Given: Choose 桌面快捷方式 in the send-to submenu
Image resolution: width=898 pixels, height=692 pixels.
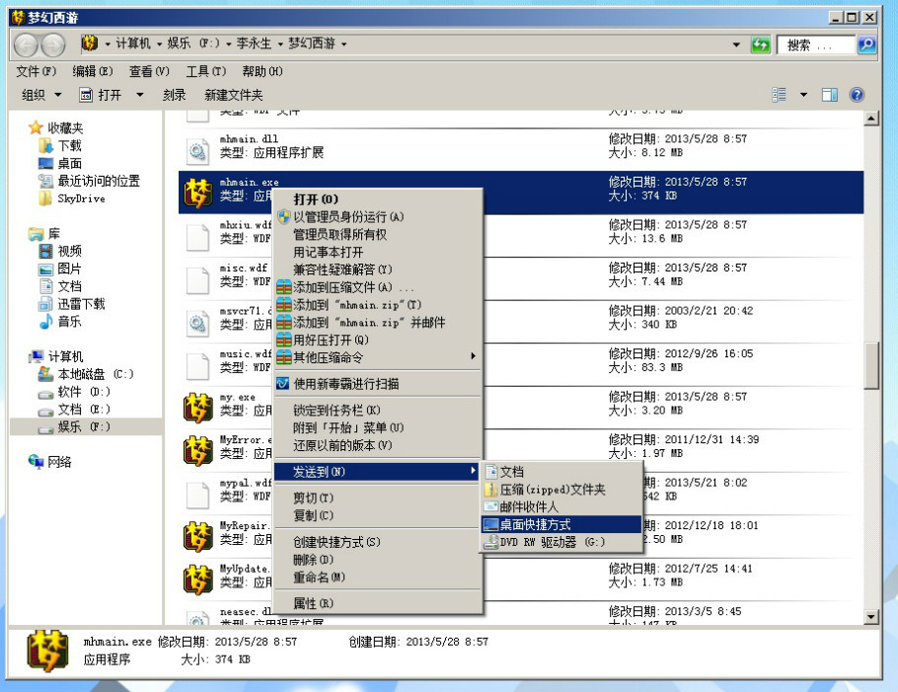Looking at the screenshot, I should point(561,525).
